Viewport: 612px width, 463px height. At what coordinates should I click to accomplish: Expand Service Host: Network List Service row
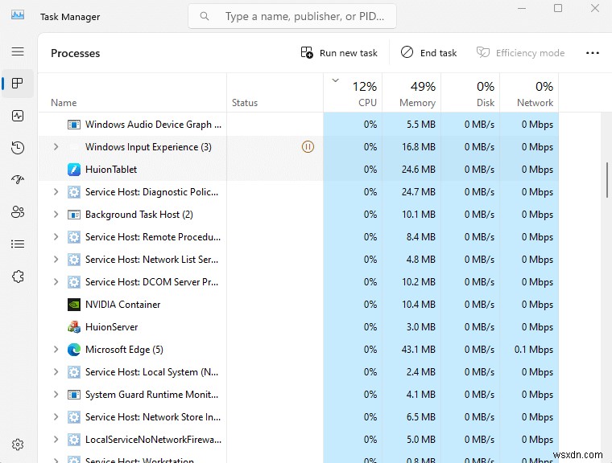pos(56,260)
